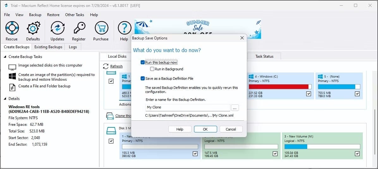
Task: Check for Updates via toolbar icon
Action: 58,28
